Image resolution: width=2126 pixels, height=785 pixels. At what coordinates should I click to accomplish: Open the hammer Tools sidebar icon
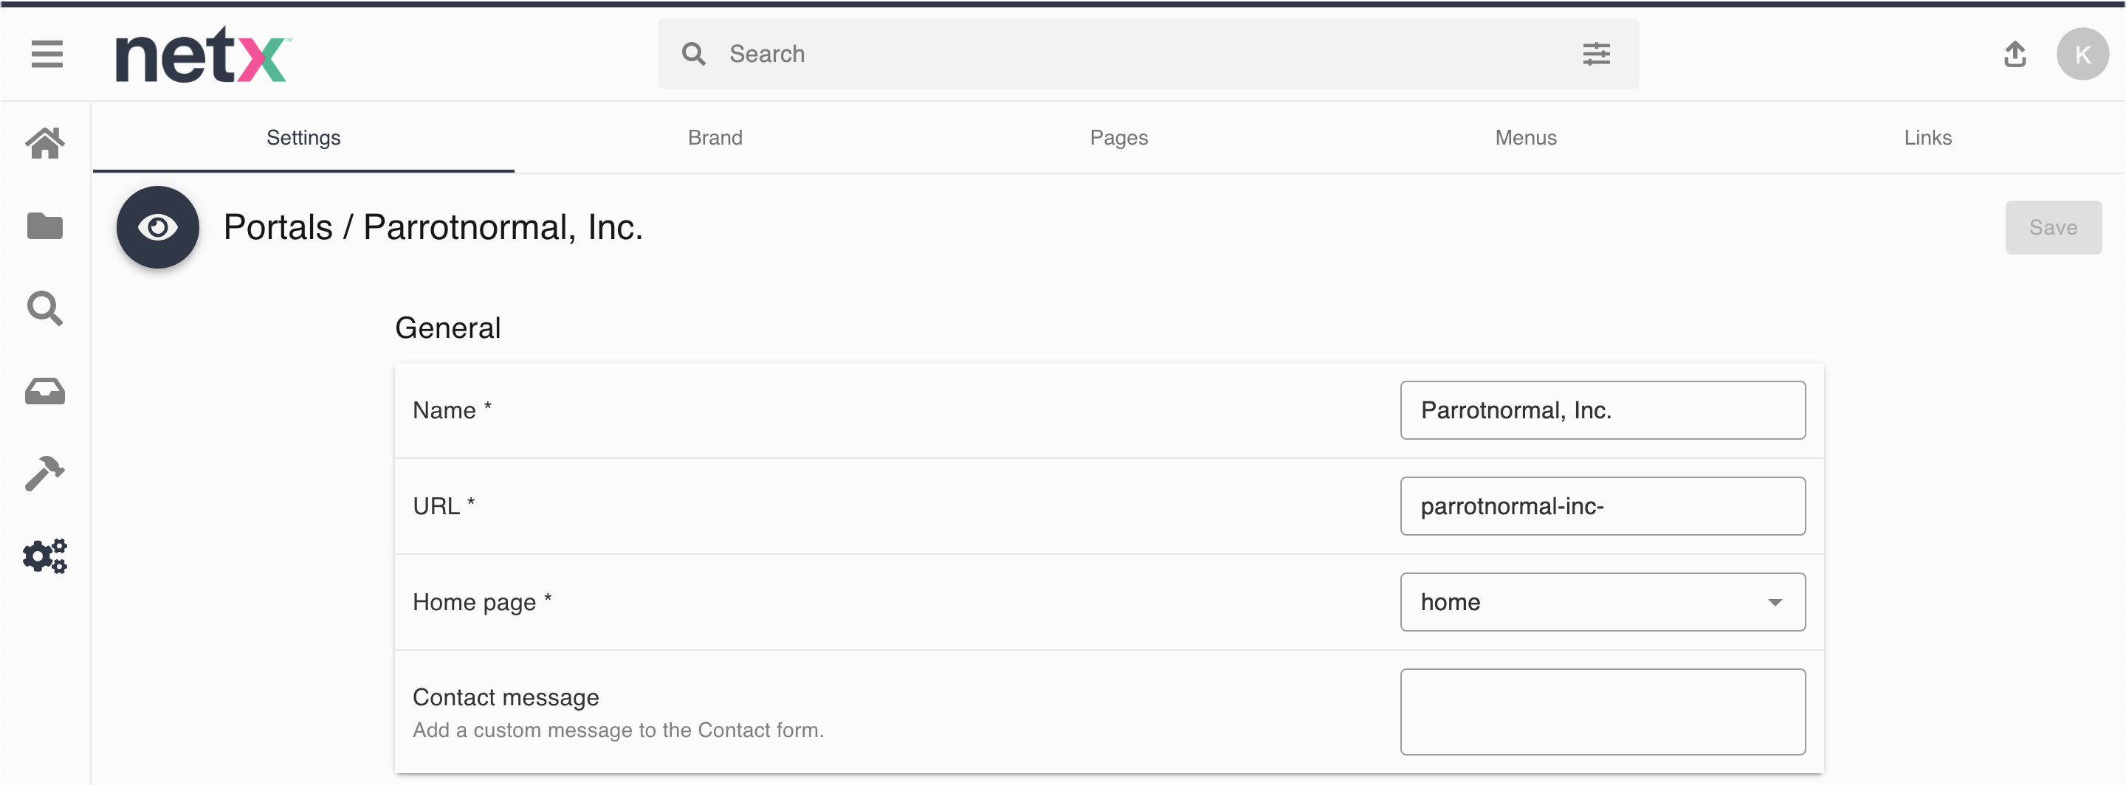tap(44, 474)
